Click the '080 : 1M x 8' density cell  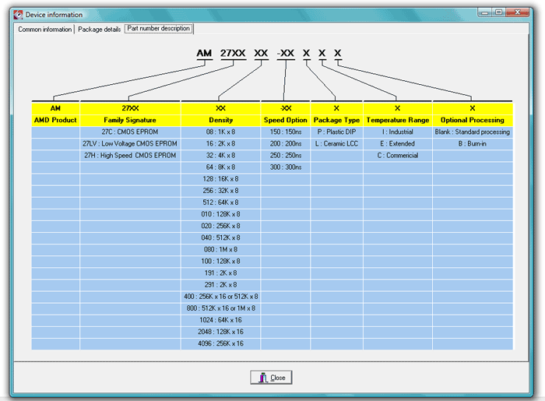(x=220, y=249)
